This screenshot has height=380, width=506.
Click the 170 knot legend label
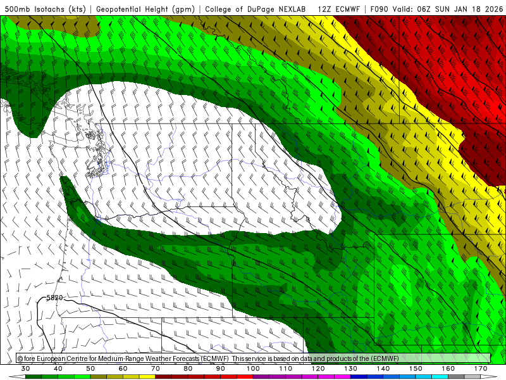point(481,369)
